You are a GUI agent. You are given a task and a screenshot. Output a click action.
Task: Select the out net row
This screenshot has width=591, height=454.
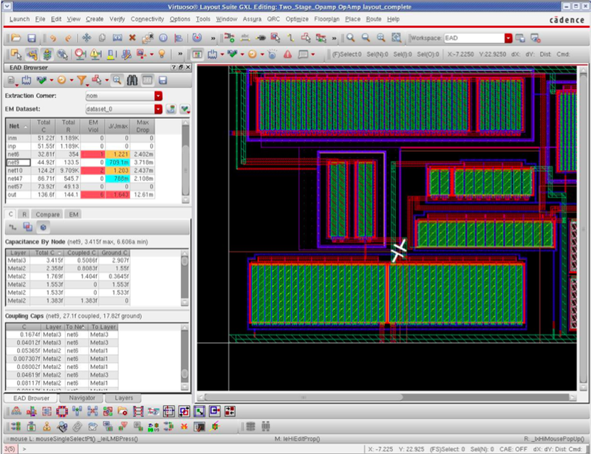[81, 195]
